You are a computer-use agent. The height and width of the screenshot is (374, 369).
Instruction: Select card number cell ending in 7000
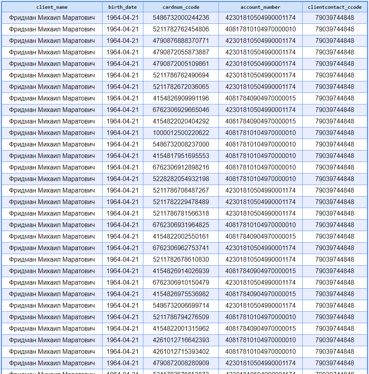(181, 145)
